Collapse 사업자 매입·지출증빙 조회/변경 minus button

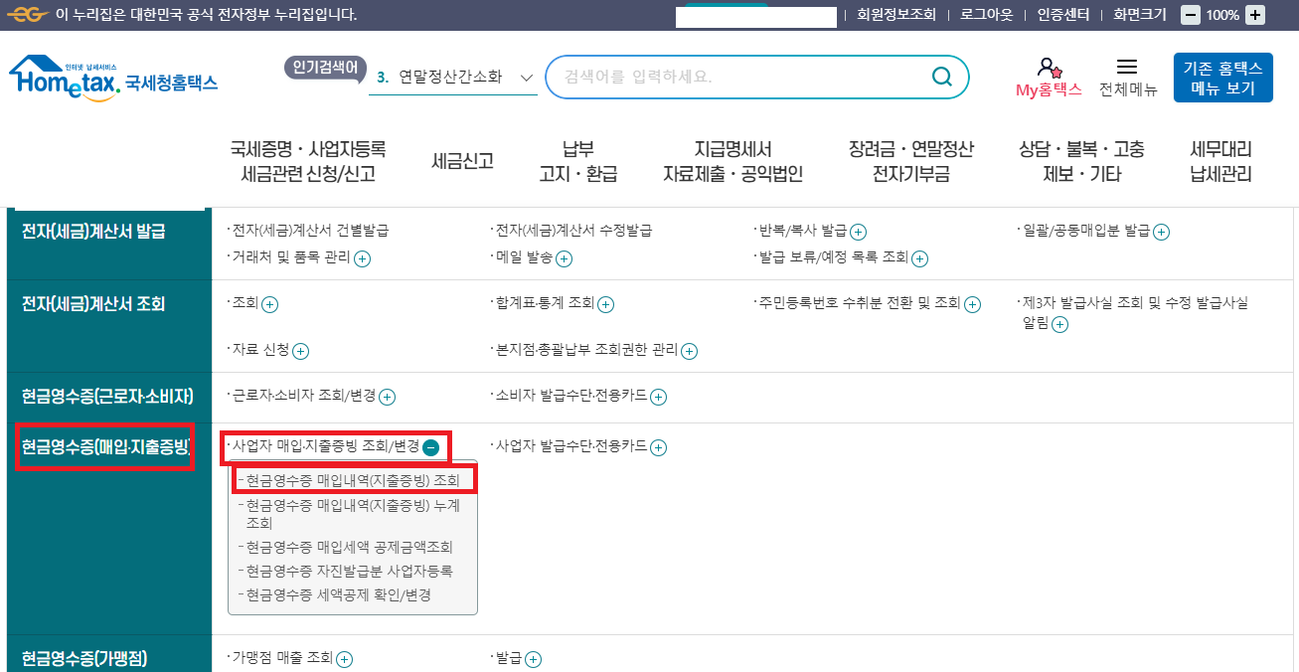click(x=432, y=447)
